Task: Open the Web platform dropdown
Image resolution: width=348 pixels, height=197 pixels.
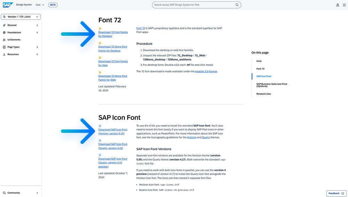Action: point(40,5)
